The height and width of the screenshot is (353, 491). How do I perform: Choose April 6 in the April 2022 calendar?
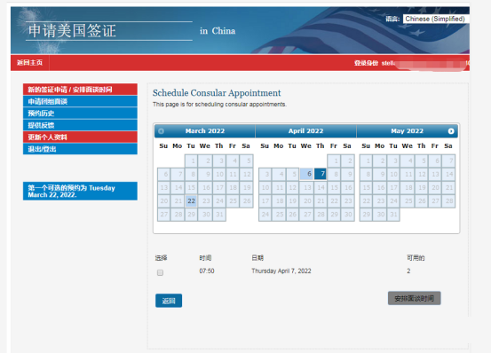306,174
